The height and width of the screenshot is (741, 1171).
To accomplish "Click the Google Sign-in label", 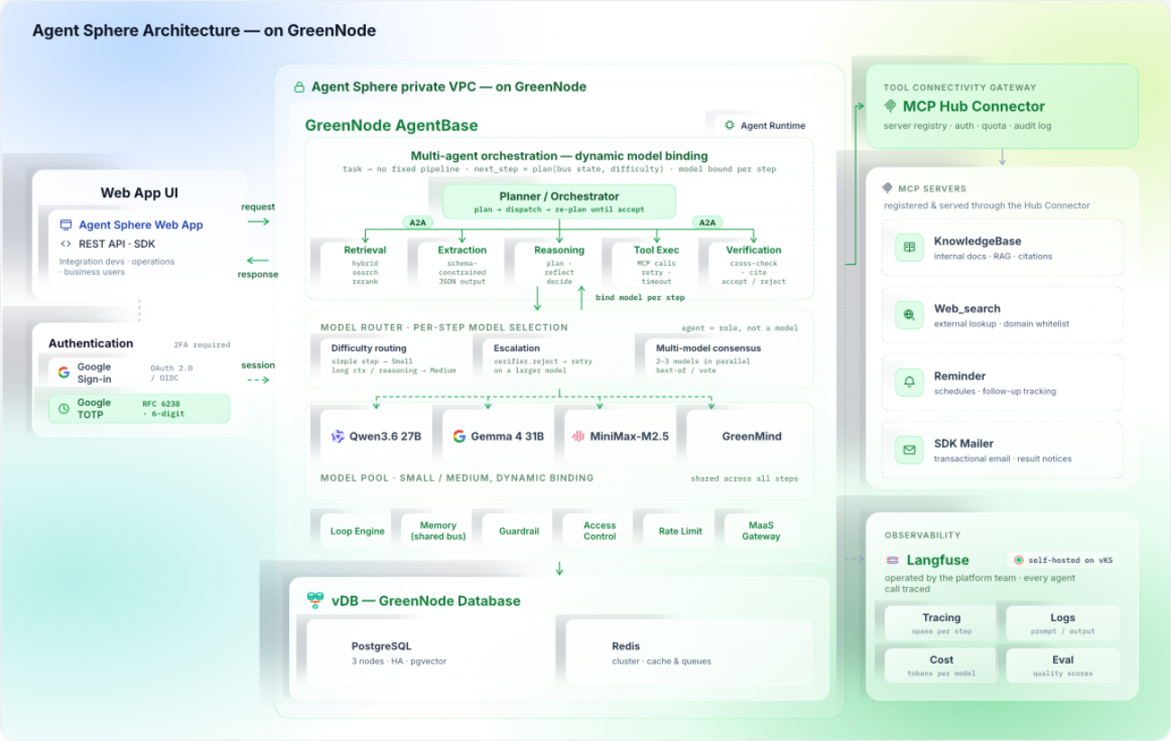I will [95, 373].
